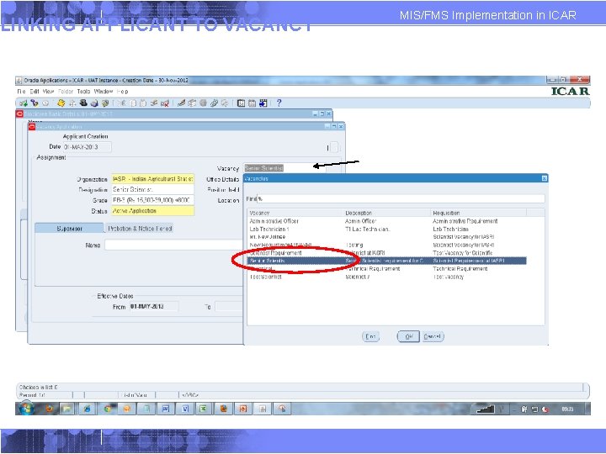Switch to the Probation & Notice Period tab
The width and height of the screenshot is (606, 454).
(x=140, y=228)
